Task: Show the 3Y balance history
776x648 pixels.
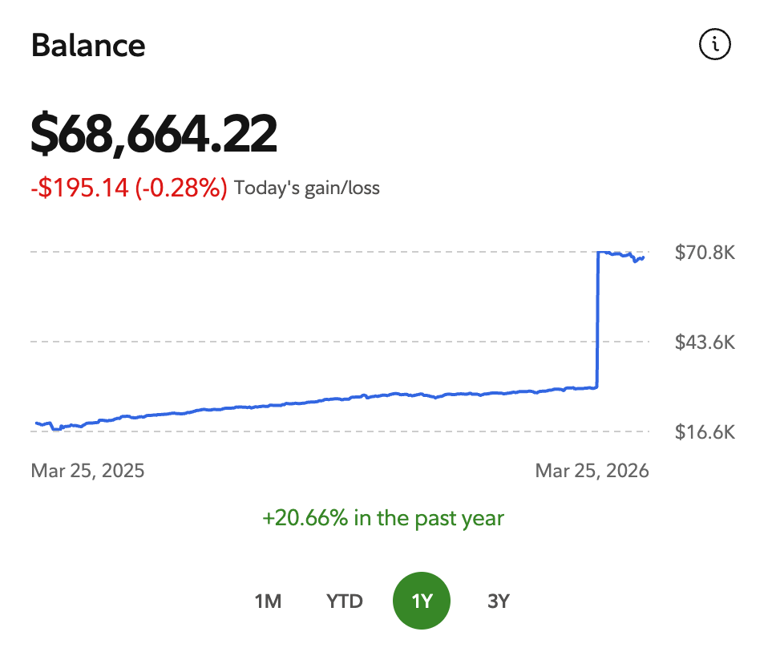Action: 499,601
